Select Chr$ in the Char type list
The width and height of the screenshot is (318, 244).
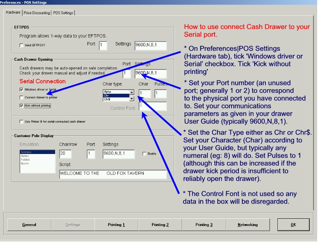[116, 99]
